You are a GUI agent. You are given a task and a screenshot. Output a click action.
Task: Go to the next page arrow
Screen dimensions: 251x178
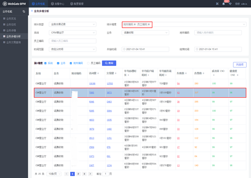(x=90, y=174)
